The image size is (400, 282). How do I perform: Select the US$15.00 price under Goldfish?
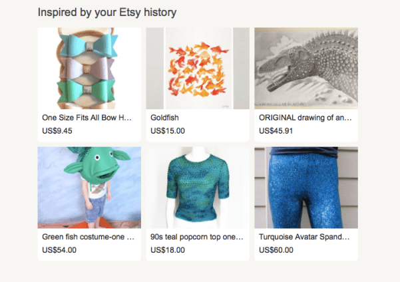pyautogui.click(x=168, y=130)
